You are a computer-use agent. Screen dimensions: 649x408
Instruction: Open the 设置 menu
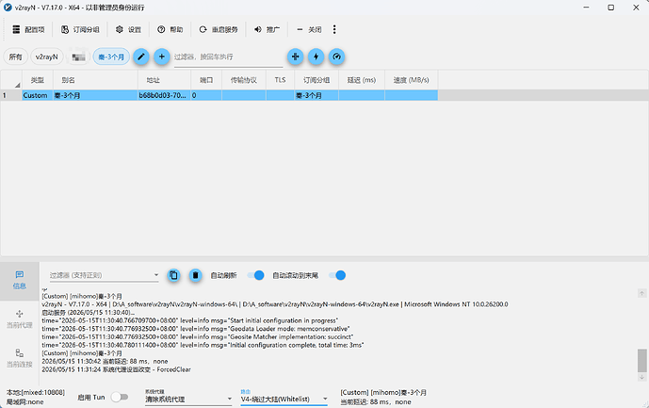129,29
